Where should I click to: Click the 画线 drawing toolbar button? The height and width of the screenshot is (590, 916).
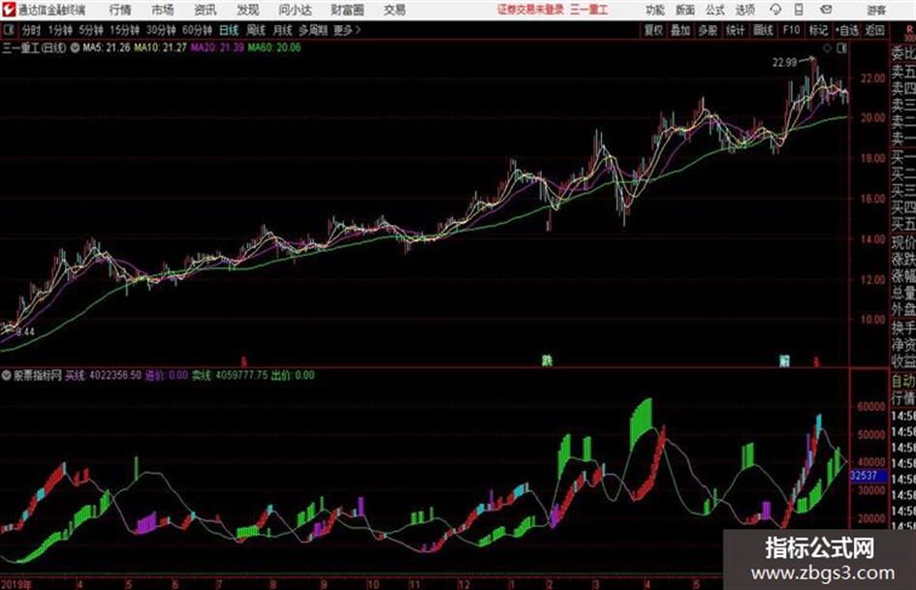click(763, 30)
